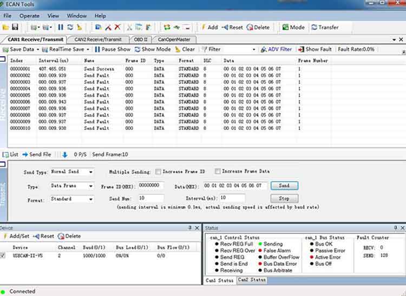The height and width of the screenshot is (296, 406).
Task: Enable Increase Frame ID checkbox
Action: tap(158, 172)
